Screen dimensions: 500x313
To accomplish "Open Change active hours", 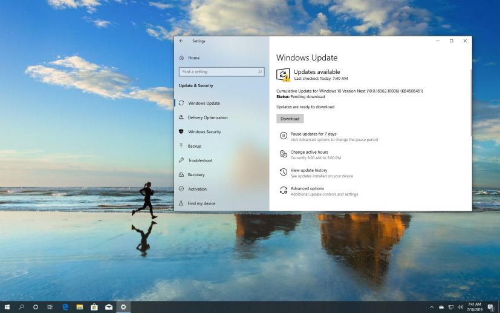I will pos(309,152).
